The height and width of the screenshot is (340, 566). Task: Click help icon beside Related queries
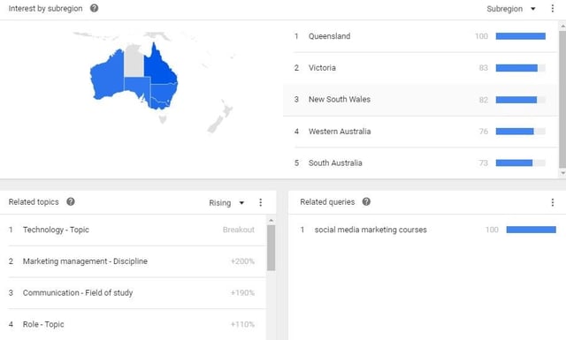[366, 201]
